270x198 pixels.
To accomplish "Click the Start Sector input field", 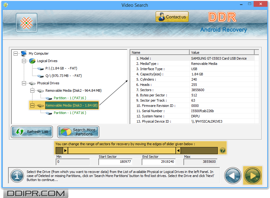I will [x=115, y=162].
